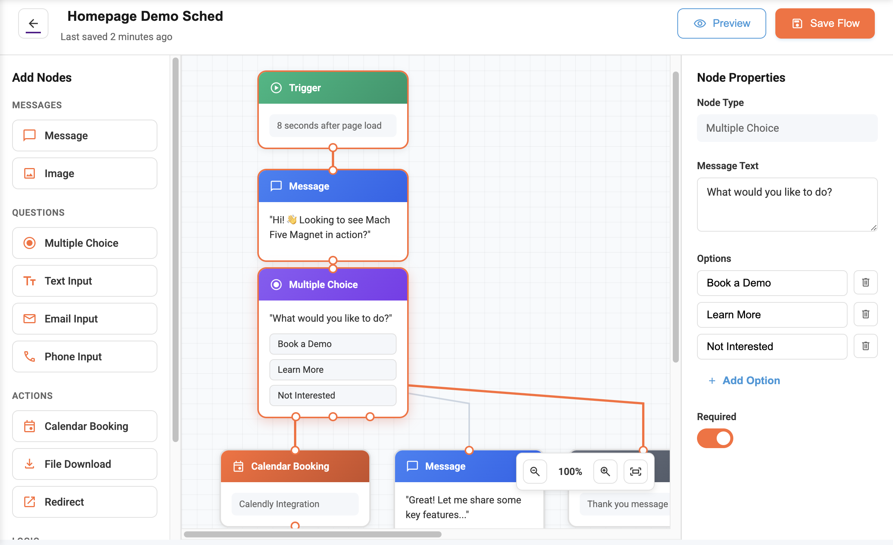The image size is (893, 545).
Task: Add a Redirect action node
Action: (x=84, y=502)
